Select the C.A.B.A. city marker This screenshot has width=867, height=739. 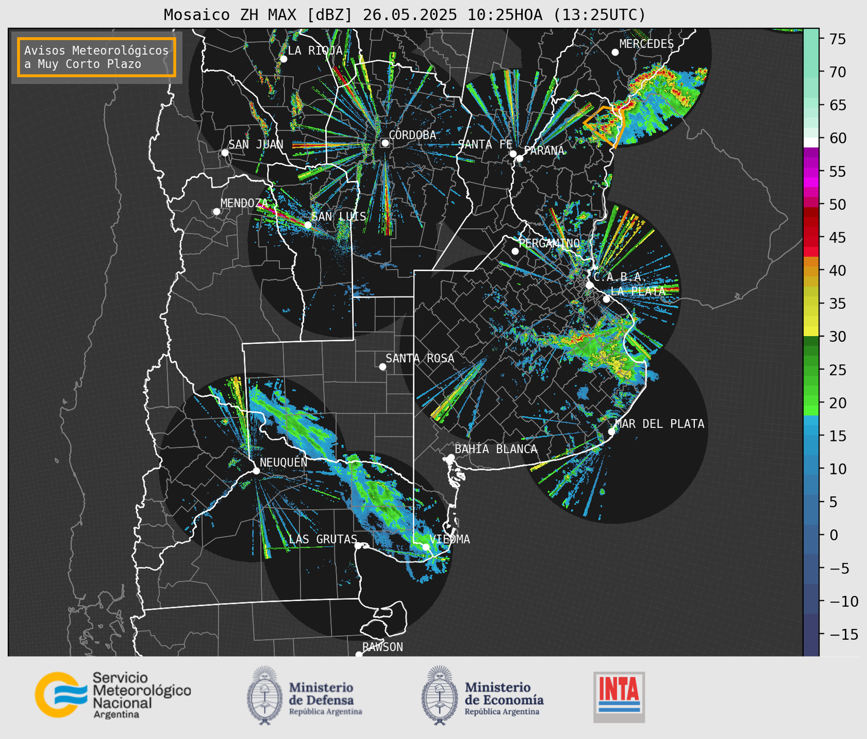point(589,285)
